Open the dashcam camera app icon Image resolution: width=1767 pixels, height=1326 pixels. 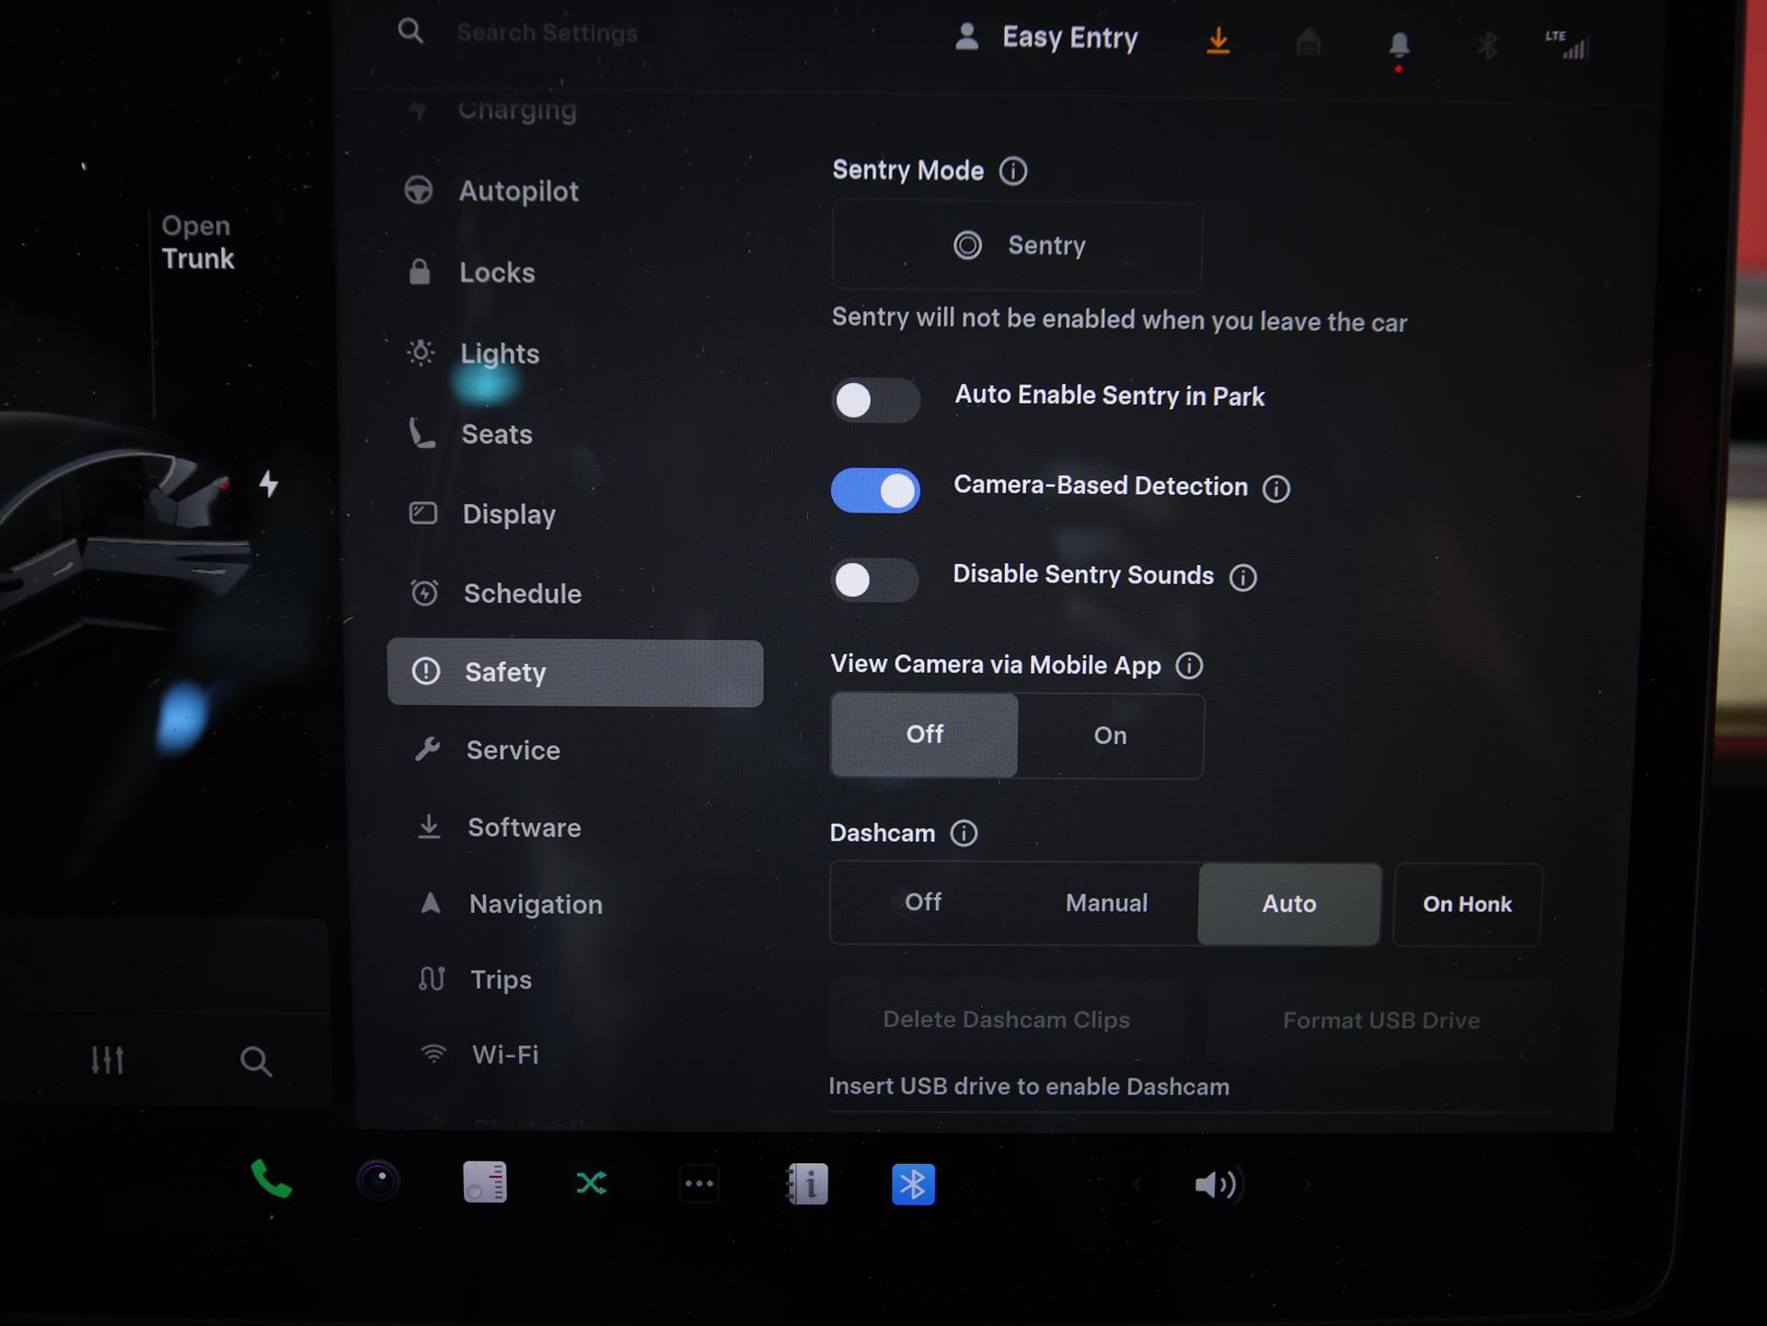tap(378, 1182)
